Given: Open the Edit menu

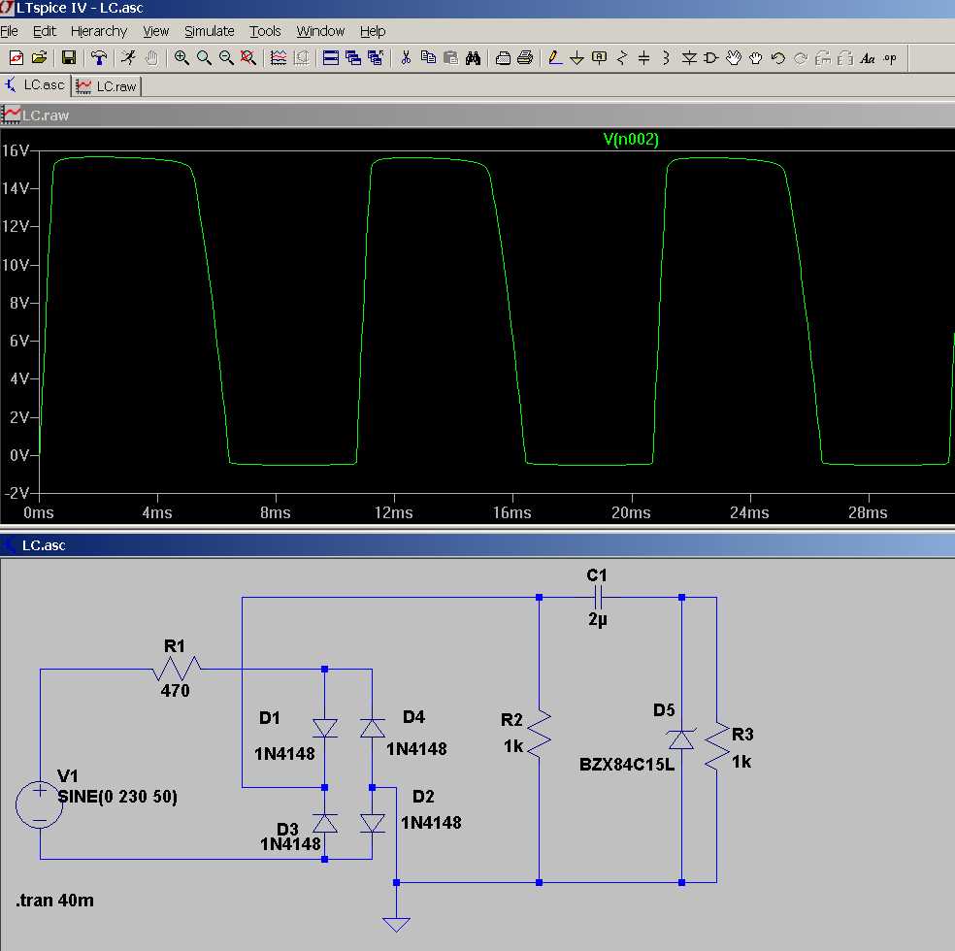Looking at the screenshot, I should (45, 31).
